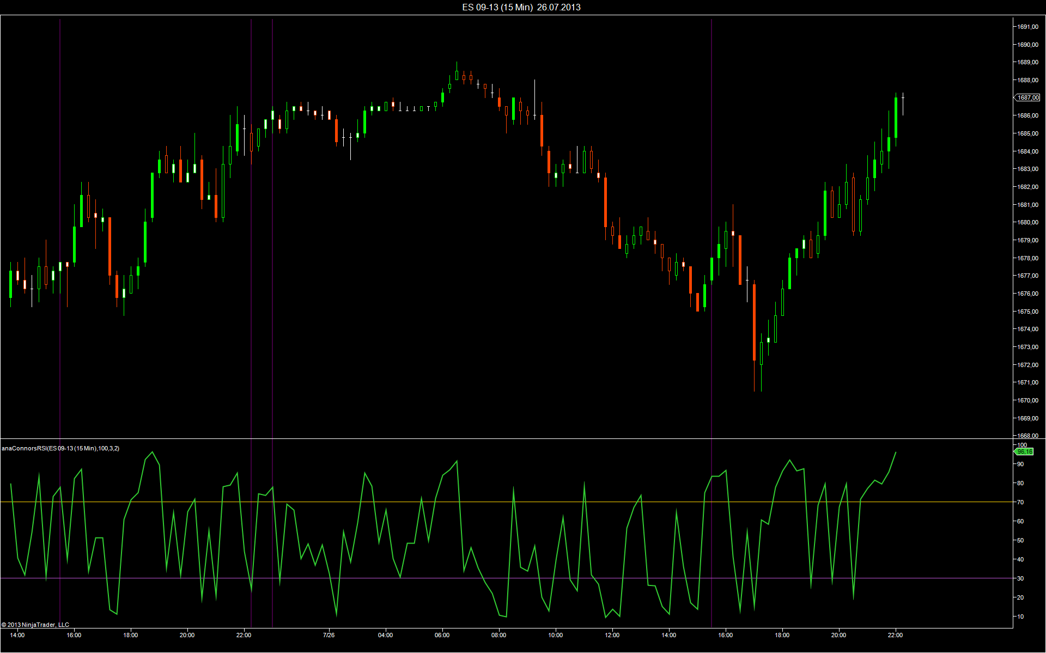Click the 1687,00 current price marker

point(1027,97)
